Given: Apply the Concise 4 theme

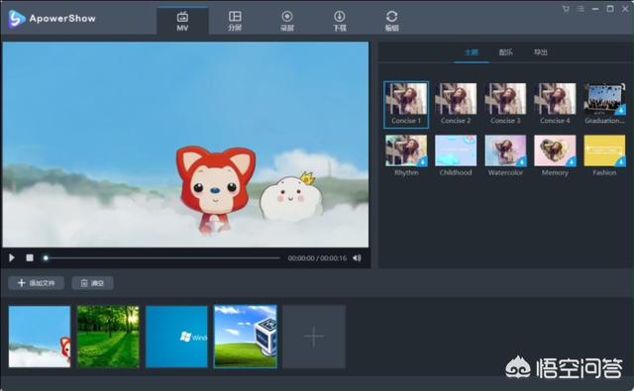Looking at the screenshot, I should 555,104.
